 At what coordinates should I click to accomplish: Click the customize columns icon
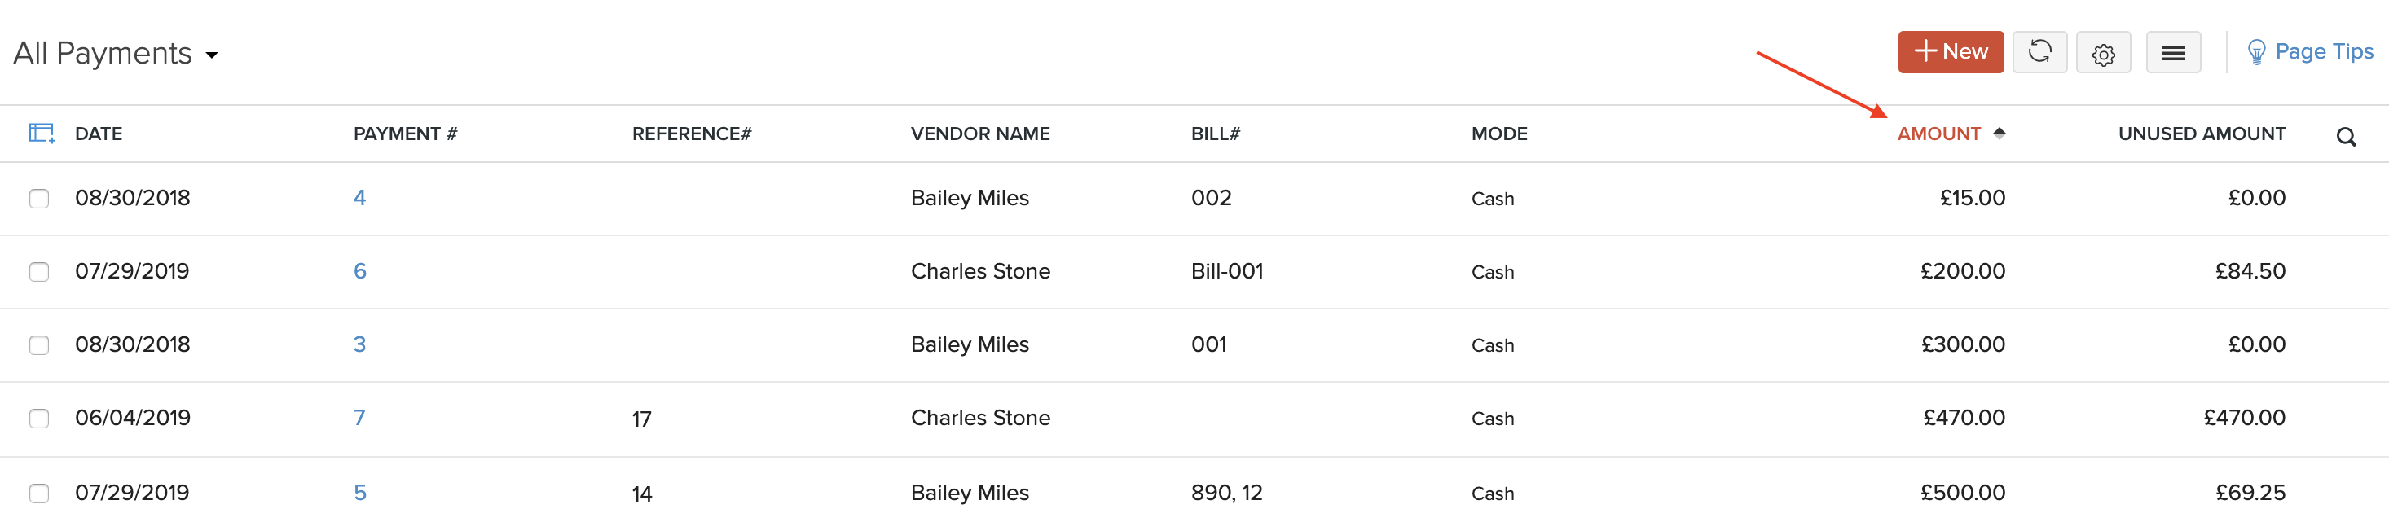coord(42,134)
